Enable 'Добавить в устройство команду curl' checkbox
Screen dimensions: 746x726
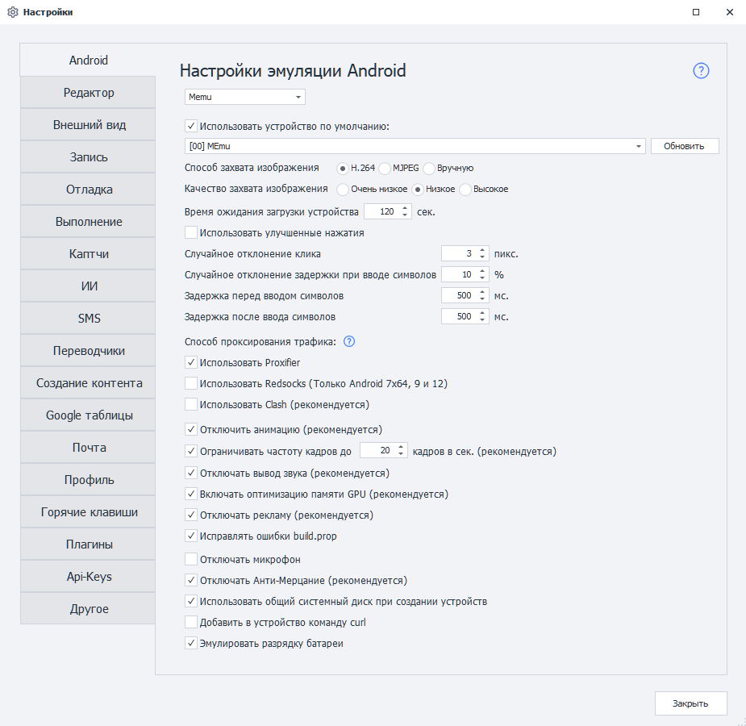tap(191, 622)
